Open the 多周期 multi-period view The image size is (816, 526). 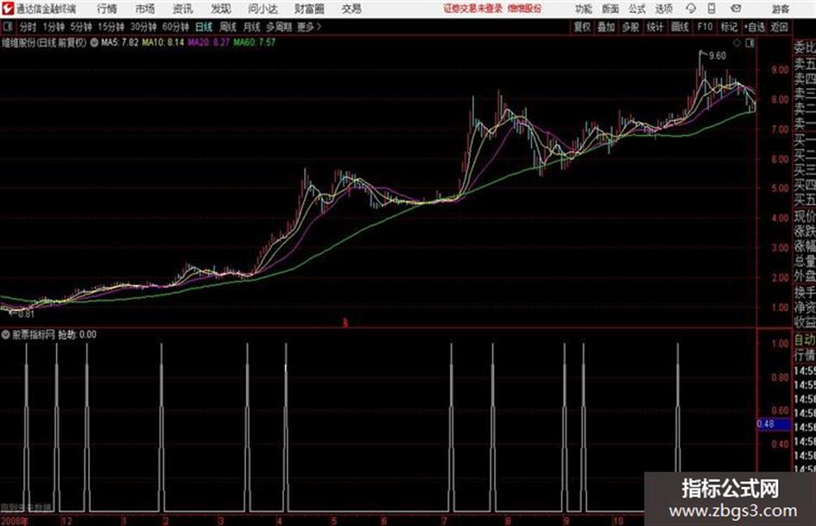[x=279, y=27]
